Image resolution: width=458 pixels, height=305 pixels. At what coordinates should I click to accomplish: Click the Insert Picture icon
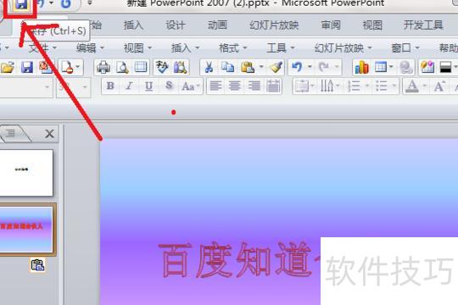[427, 68]
